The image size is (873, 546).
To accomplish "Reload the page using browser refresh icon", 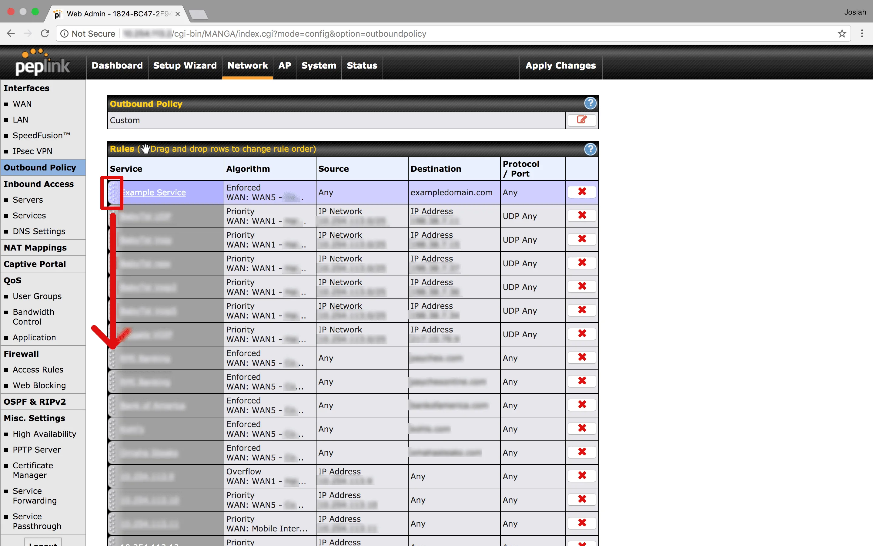I will coord(45,34).
